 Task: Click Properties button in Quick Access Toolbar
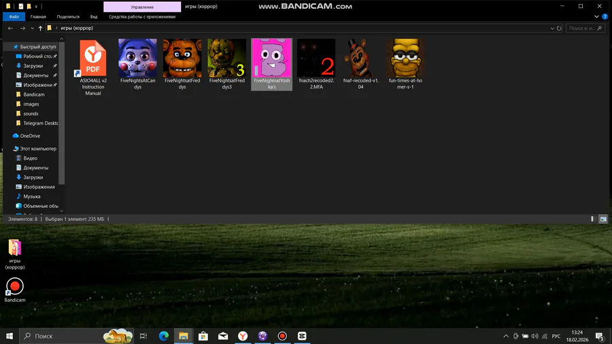click(20, 7)
